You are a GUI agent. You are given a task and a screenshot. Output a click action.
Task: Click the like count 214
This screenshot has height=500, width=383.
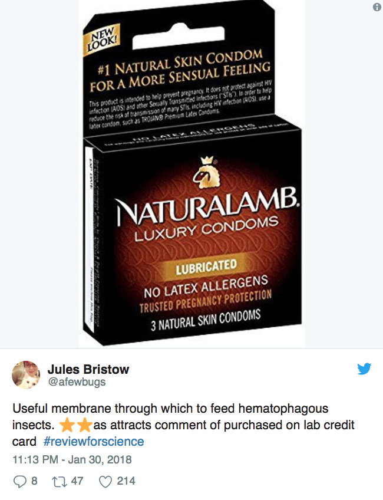coord(126,481)
